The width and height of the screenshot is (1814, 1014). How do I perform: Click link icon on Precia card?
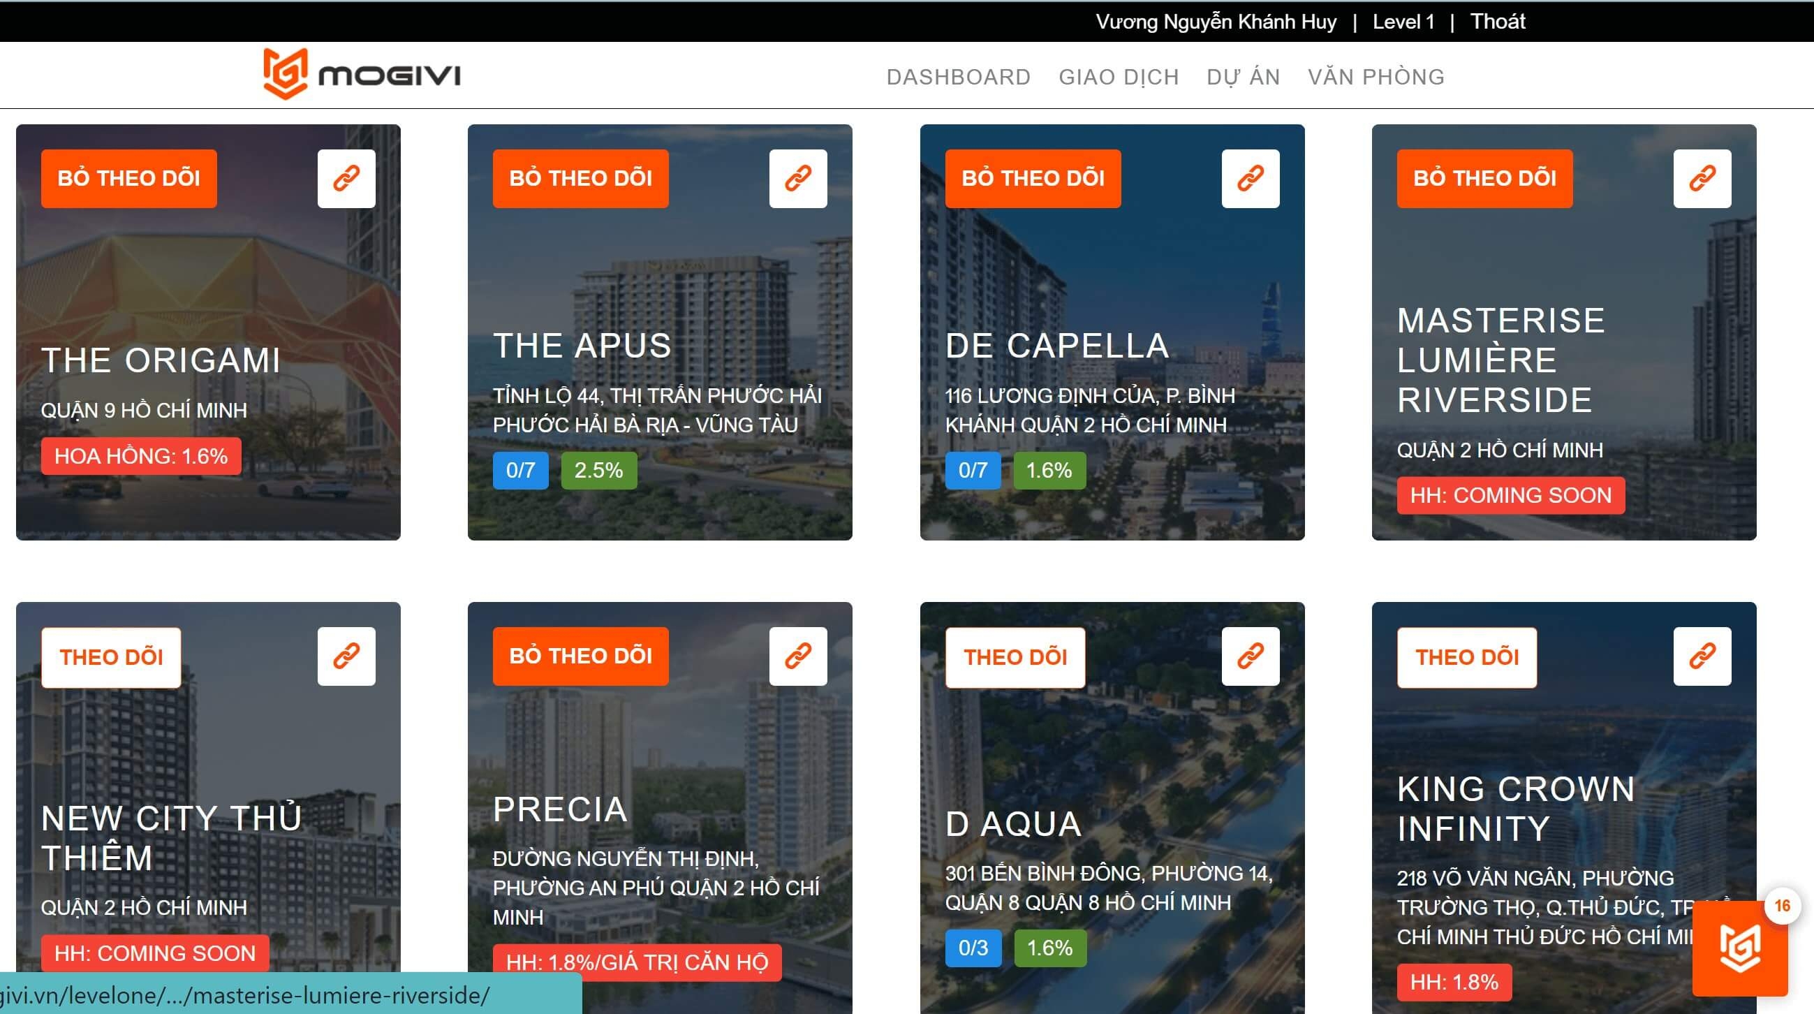pyautogui.click(x=798, y=656)
